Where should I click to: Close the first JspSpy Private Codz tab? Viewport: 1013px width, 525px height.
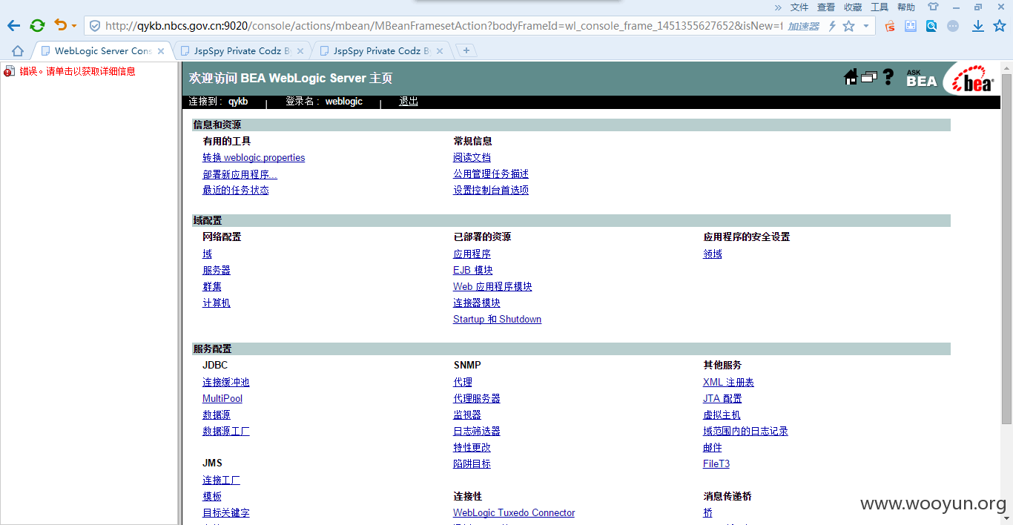click(x=300, y=51)
